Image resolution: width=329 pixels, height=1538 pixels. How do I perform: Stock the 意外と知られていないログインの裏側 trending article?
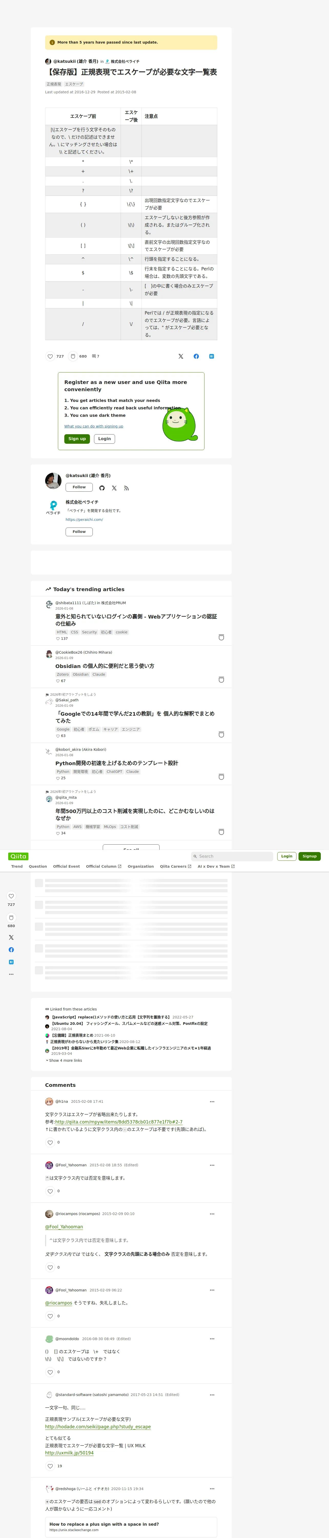(x=222, y=638)
